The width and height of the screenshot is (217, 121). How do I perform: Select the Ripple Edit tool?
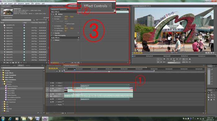coord(209,95)
